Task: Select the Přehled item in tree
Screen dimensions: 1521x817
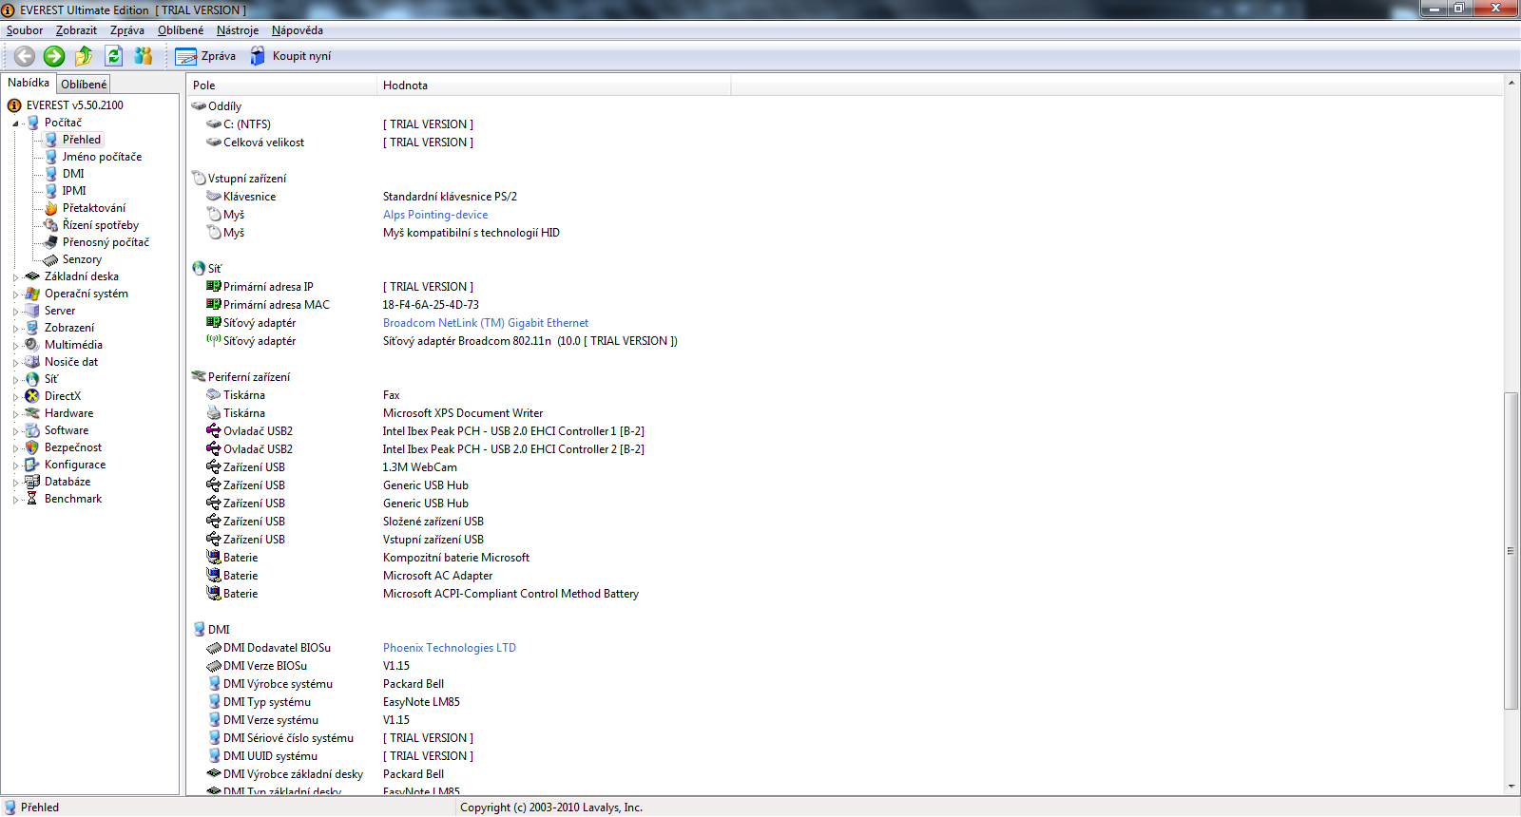Action: [x=82, y=140]
